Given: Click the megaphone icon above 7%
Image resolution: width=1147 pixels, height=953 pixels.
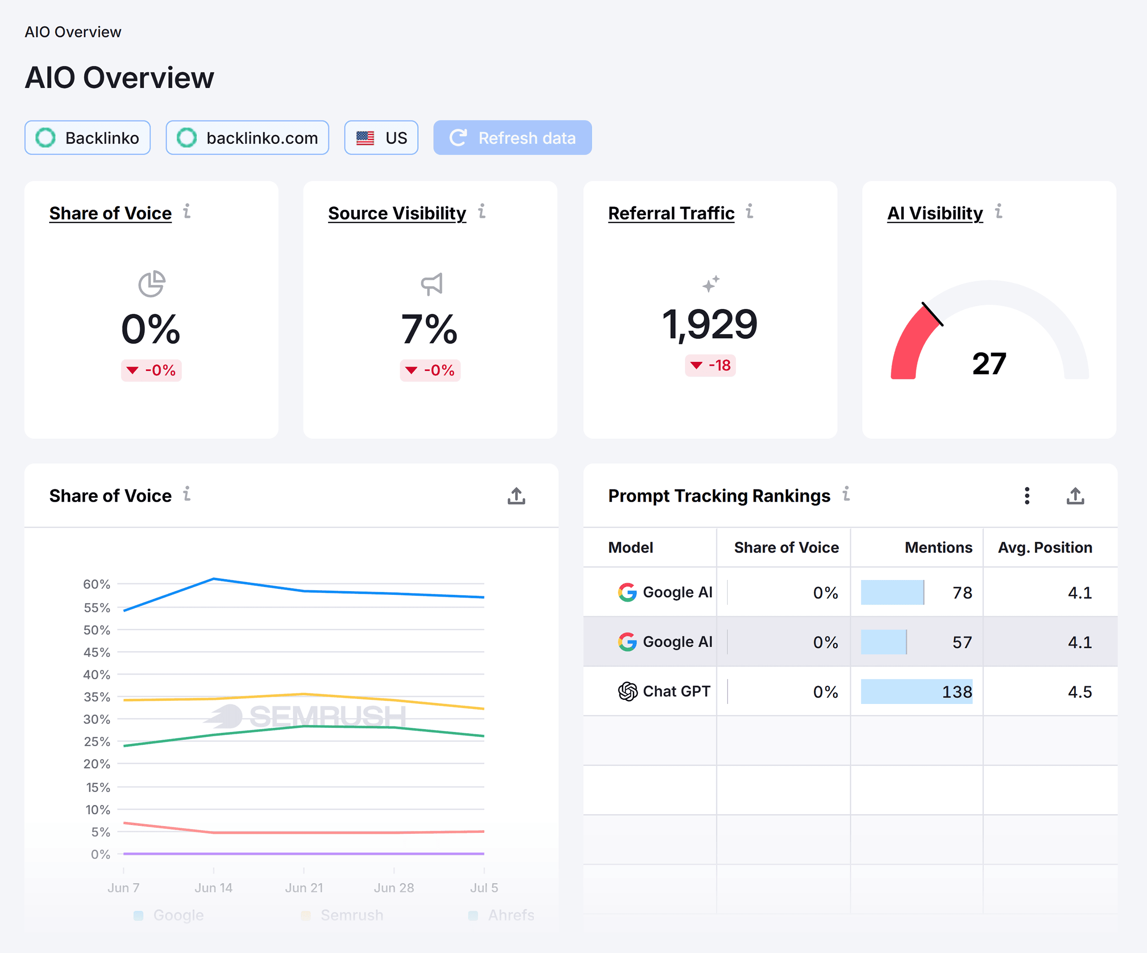Looking at the screenshot, I should click(x=431, y=284).
